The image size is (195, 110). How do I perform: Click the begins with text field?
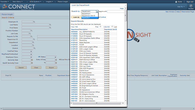(116, 12)
